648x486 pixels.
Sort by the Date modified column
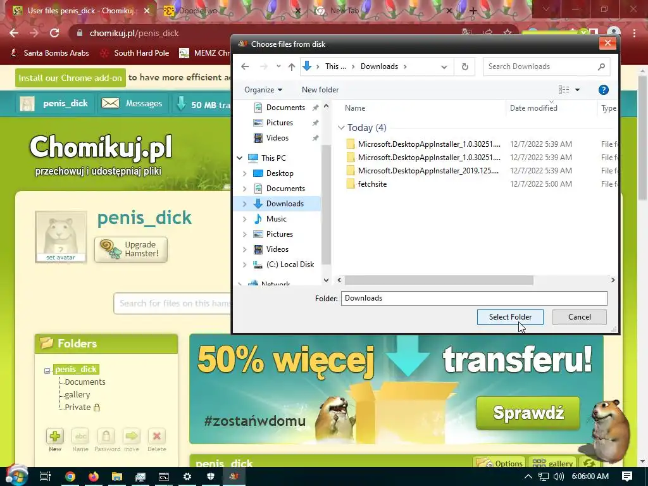(533, 108)
